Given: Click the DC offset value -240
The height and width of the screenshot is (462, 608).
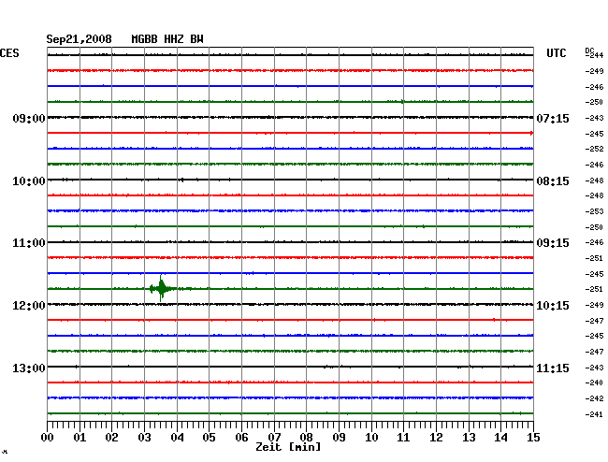Looking at the screenshot, I should pos(594,383).
